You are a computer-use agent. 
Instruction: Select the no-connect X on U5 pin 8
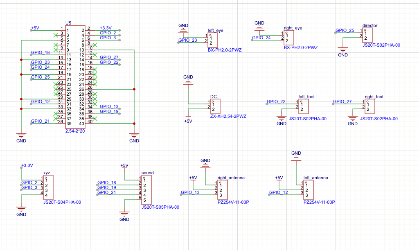[95, 44]
